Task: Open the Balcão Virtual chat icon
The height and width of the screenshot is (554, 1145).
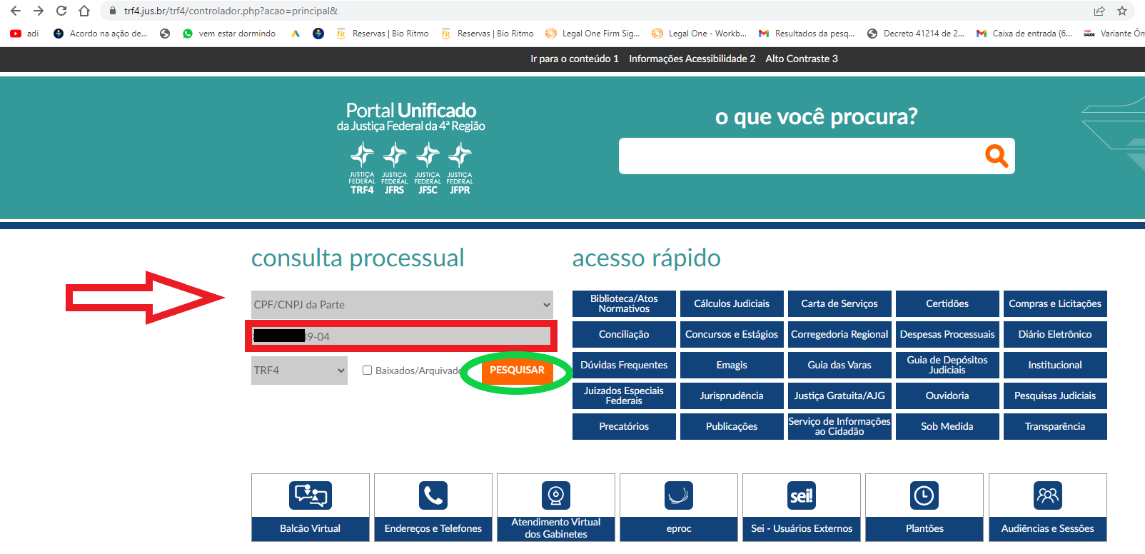Action: (x=310, y=495)
